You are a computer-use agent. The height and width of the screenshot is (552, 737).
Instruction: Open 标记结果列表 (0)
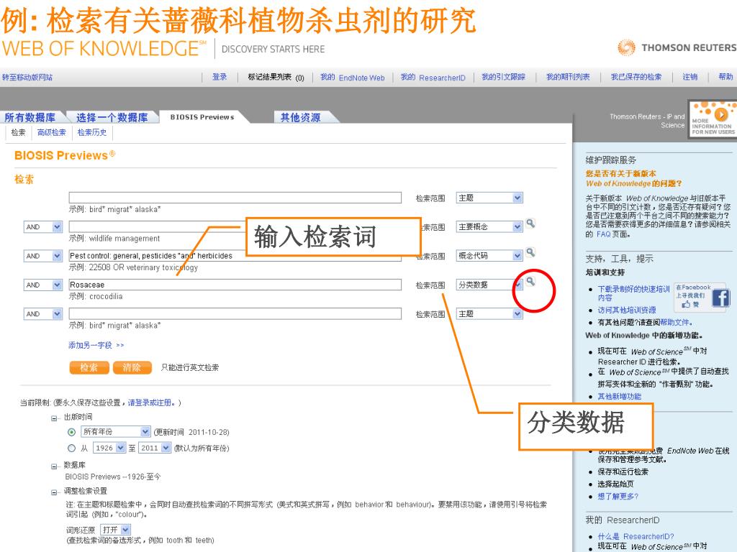(x=276, y=78)
